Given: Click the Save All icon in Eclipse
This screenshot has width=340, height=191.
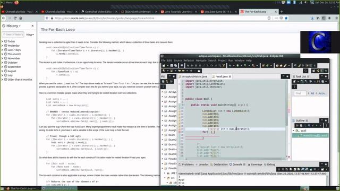Looking at the screenshot, I should click(x=176, y=65).
